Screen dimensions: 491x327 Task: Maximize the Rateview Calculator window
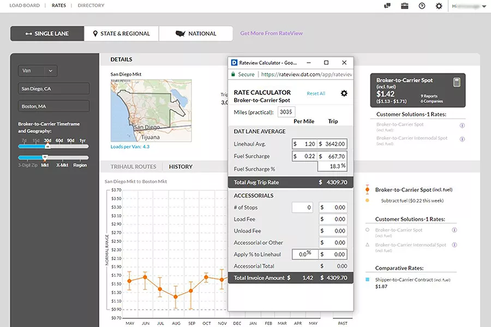(326, 63)
